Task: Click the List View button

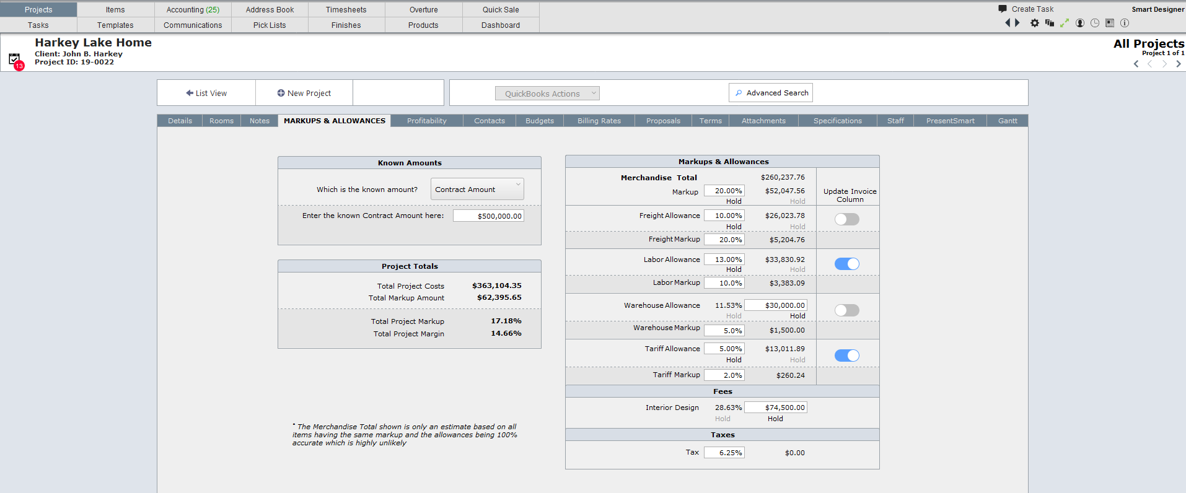Action: [206, 93]
